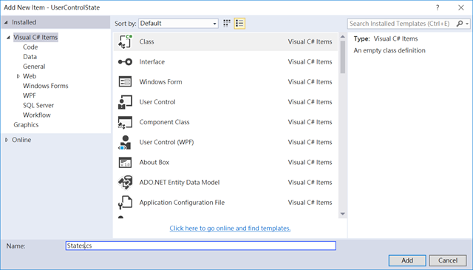The height and width of the screenshot is (270, 473).
Task: Click the Name input field
Action: pos(201,246)
